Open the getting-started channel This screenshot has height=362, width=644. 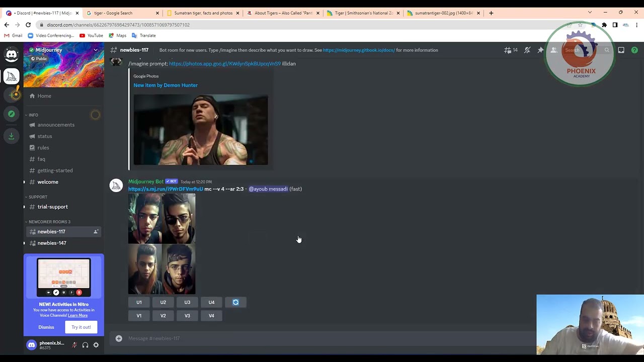coord(64,170)
